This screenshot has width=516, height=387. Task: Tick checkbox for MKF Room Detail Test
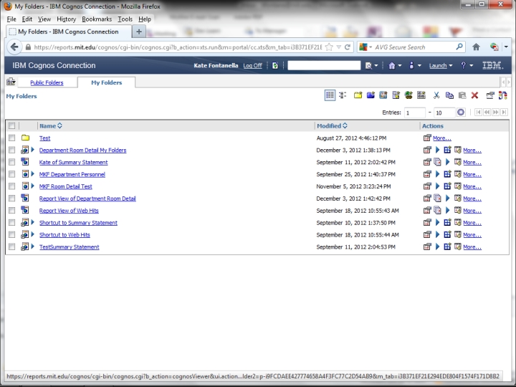pos(11,186)
